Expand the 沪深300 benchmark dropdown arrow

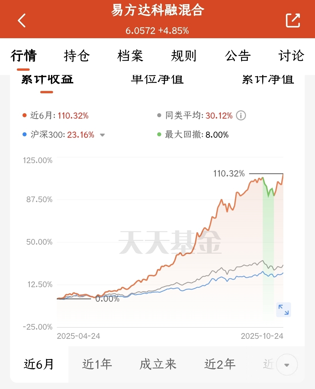click(x=102, y=135)
